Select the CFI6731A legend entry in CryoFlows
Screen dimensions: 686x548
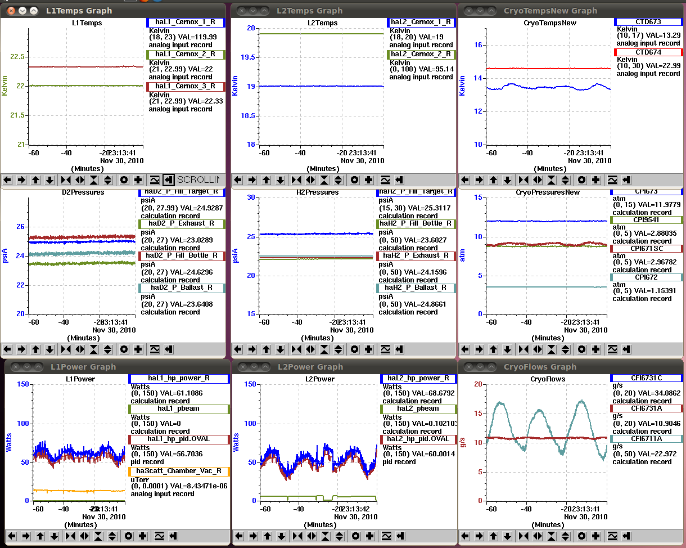647,408
